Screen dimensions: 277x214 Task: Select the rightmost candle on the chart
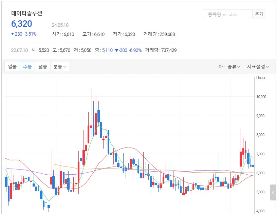(253, 166)
